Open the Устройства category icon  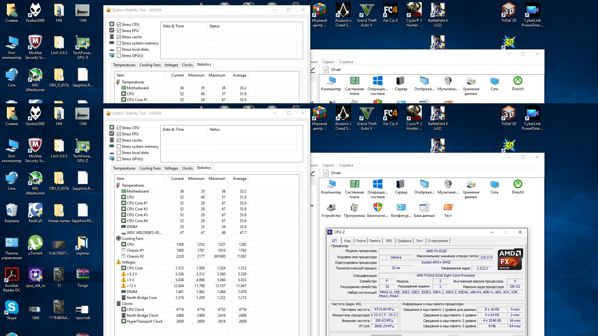(x=331, y=208)
